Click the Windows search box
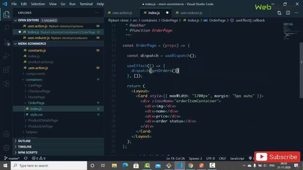This screenshot has width=303, height=170. pos(49,166)
